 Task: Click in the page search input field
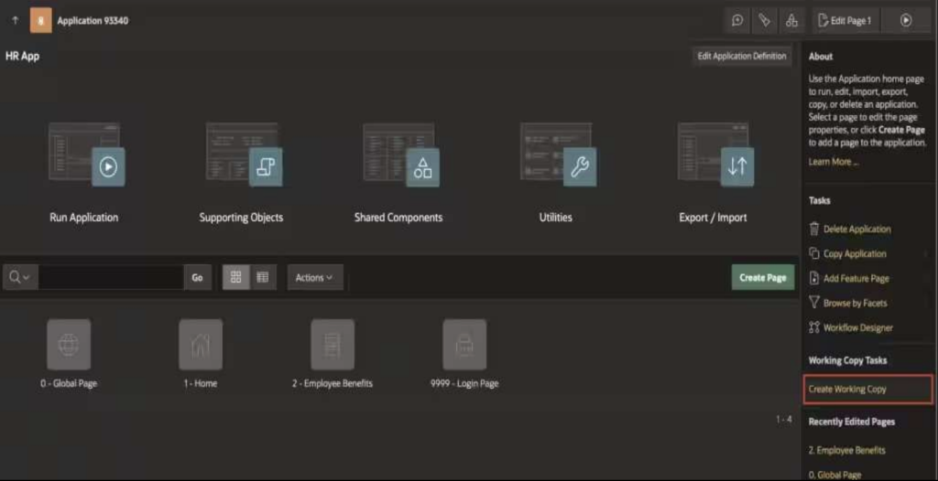click(110, 277)
